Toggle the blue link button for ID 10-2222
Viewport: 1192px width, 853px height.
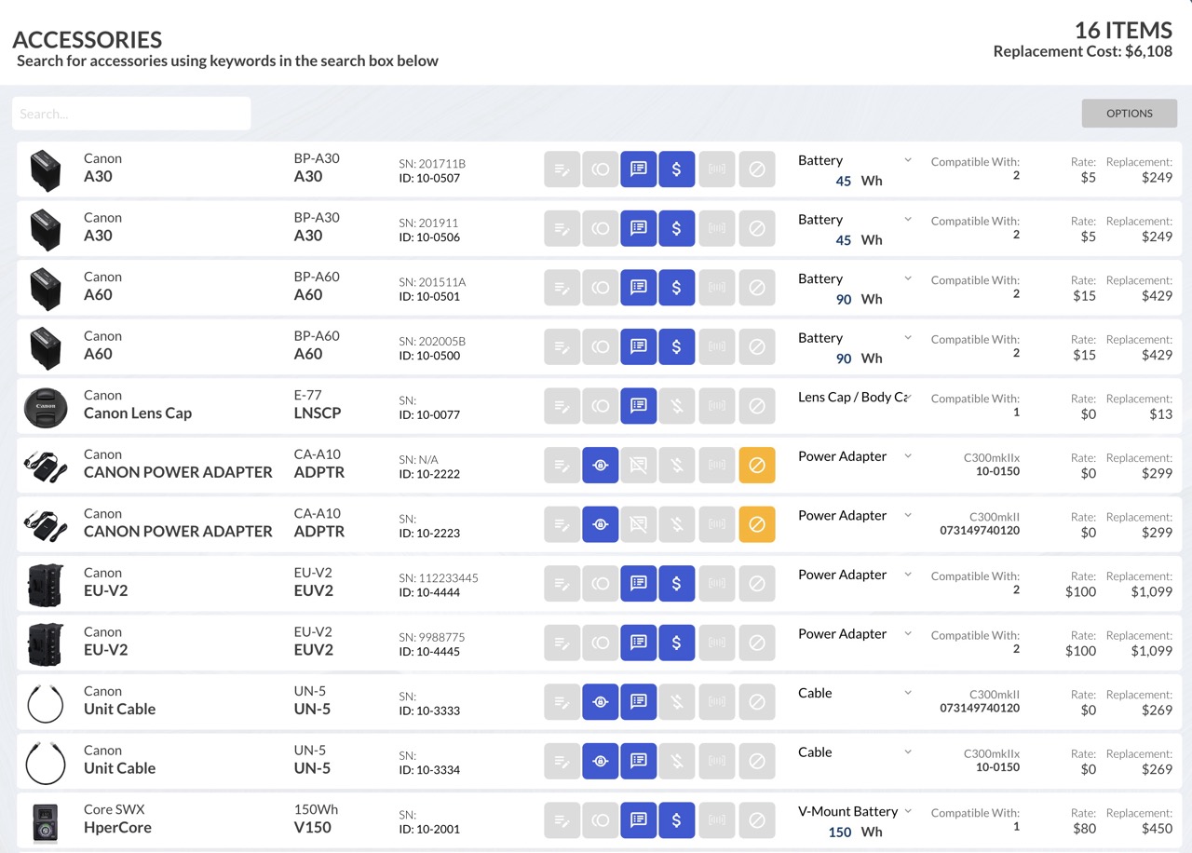(601, 465)
